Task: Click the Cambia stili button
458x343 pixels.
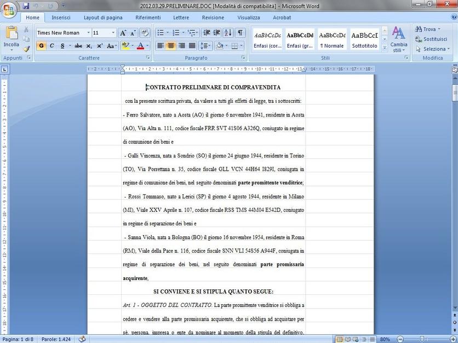Action: coord(399,39)
